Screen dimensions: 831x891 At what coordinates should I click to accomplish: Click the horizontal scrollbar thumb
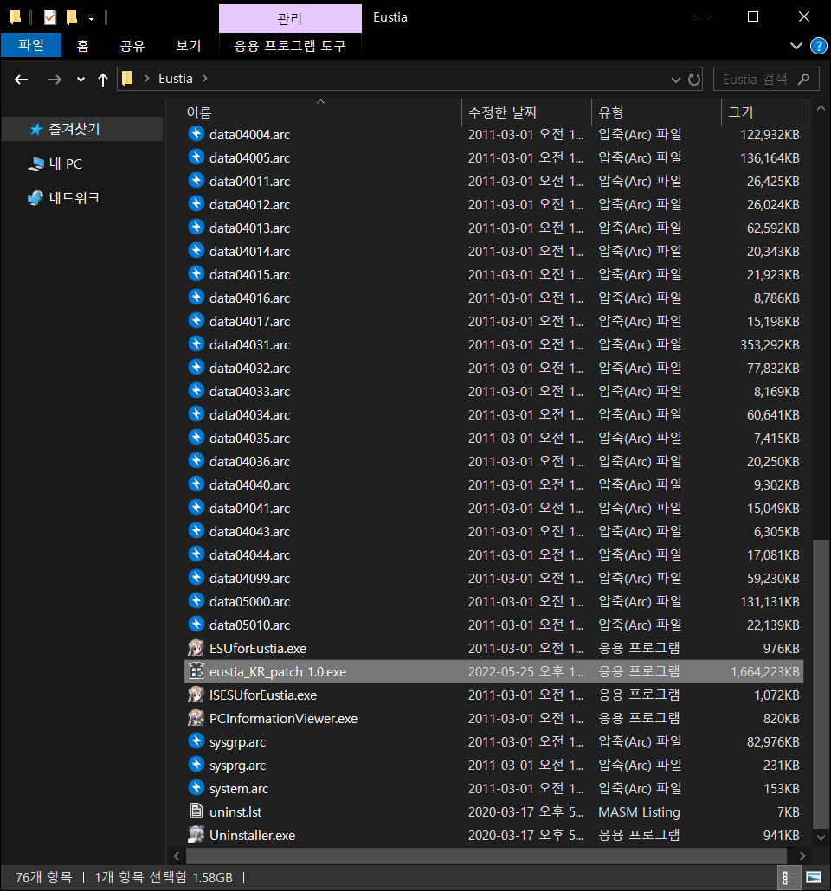486,856
